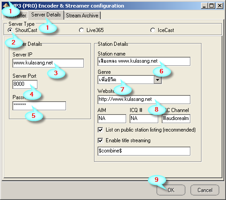Focus the Password field
This screenshot has width=226, height=200.
point(39,106)
